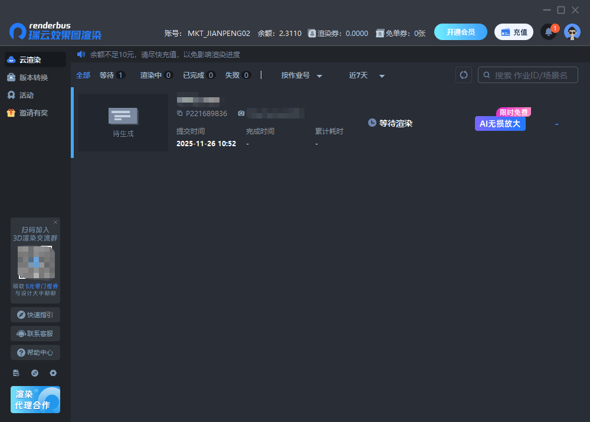Open the user avatar menu
This screenshot has width=590, height=422.
coord(572,32)
